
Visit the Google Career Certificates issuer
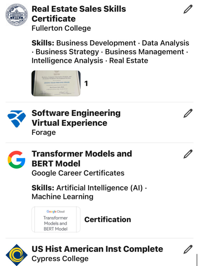(x=78, y=173)
